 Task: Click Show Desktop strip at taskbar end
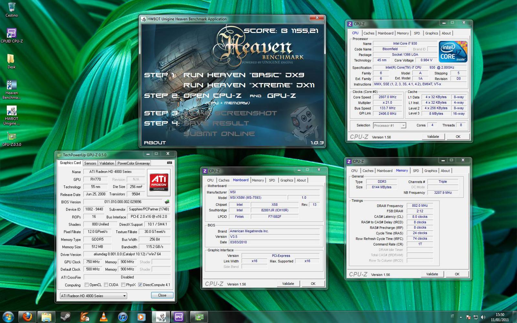point(515,317)
